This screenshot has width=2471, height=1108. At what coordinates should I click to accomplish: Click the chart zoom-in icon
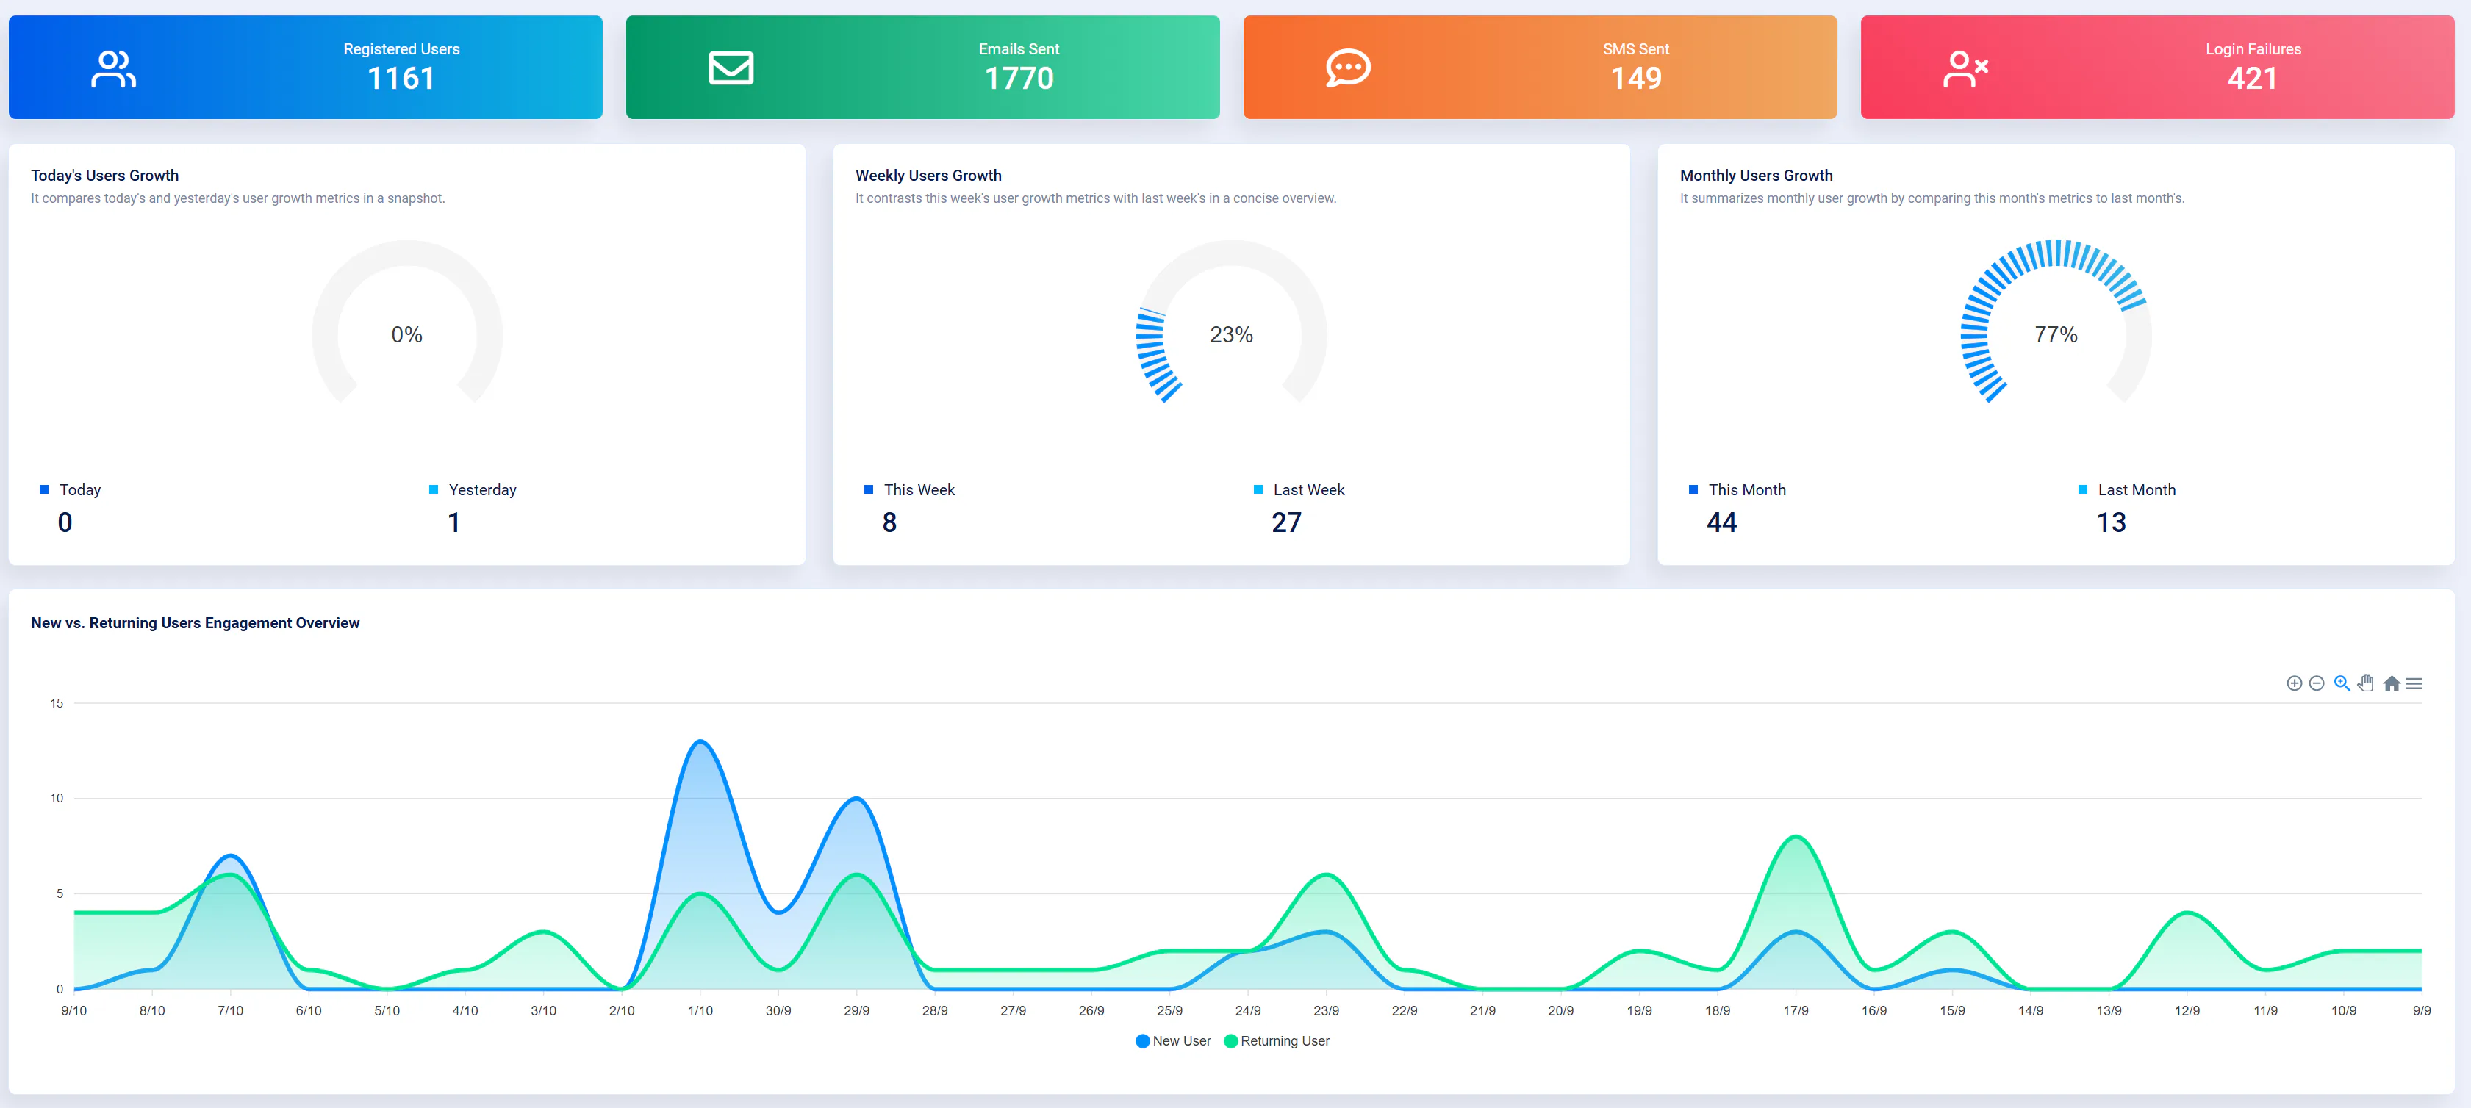(2295, 683)
